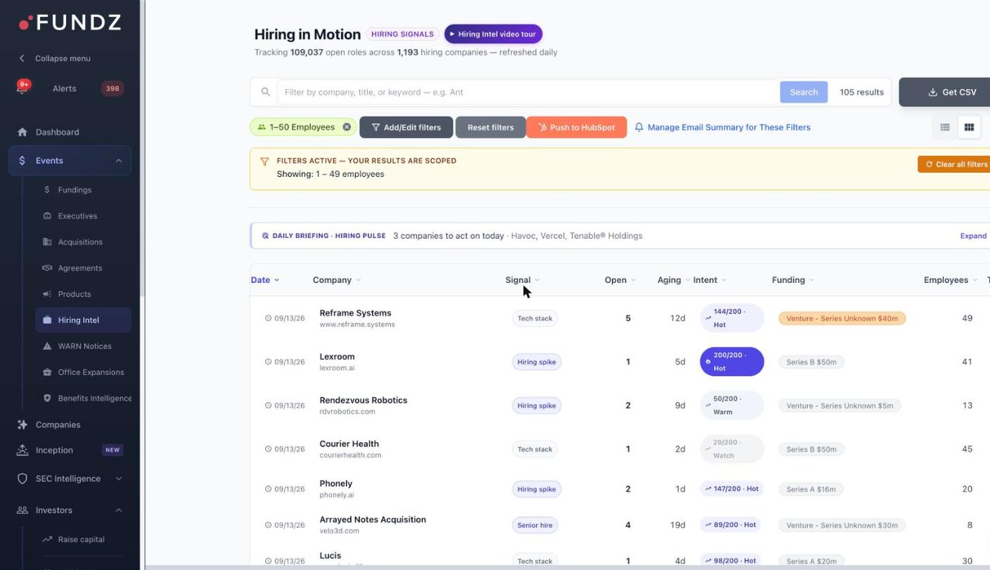Click the Office Expansions icon
Screen dimensions: 990x570
[47, 372]
